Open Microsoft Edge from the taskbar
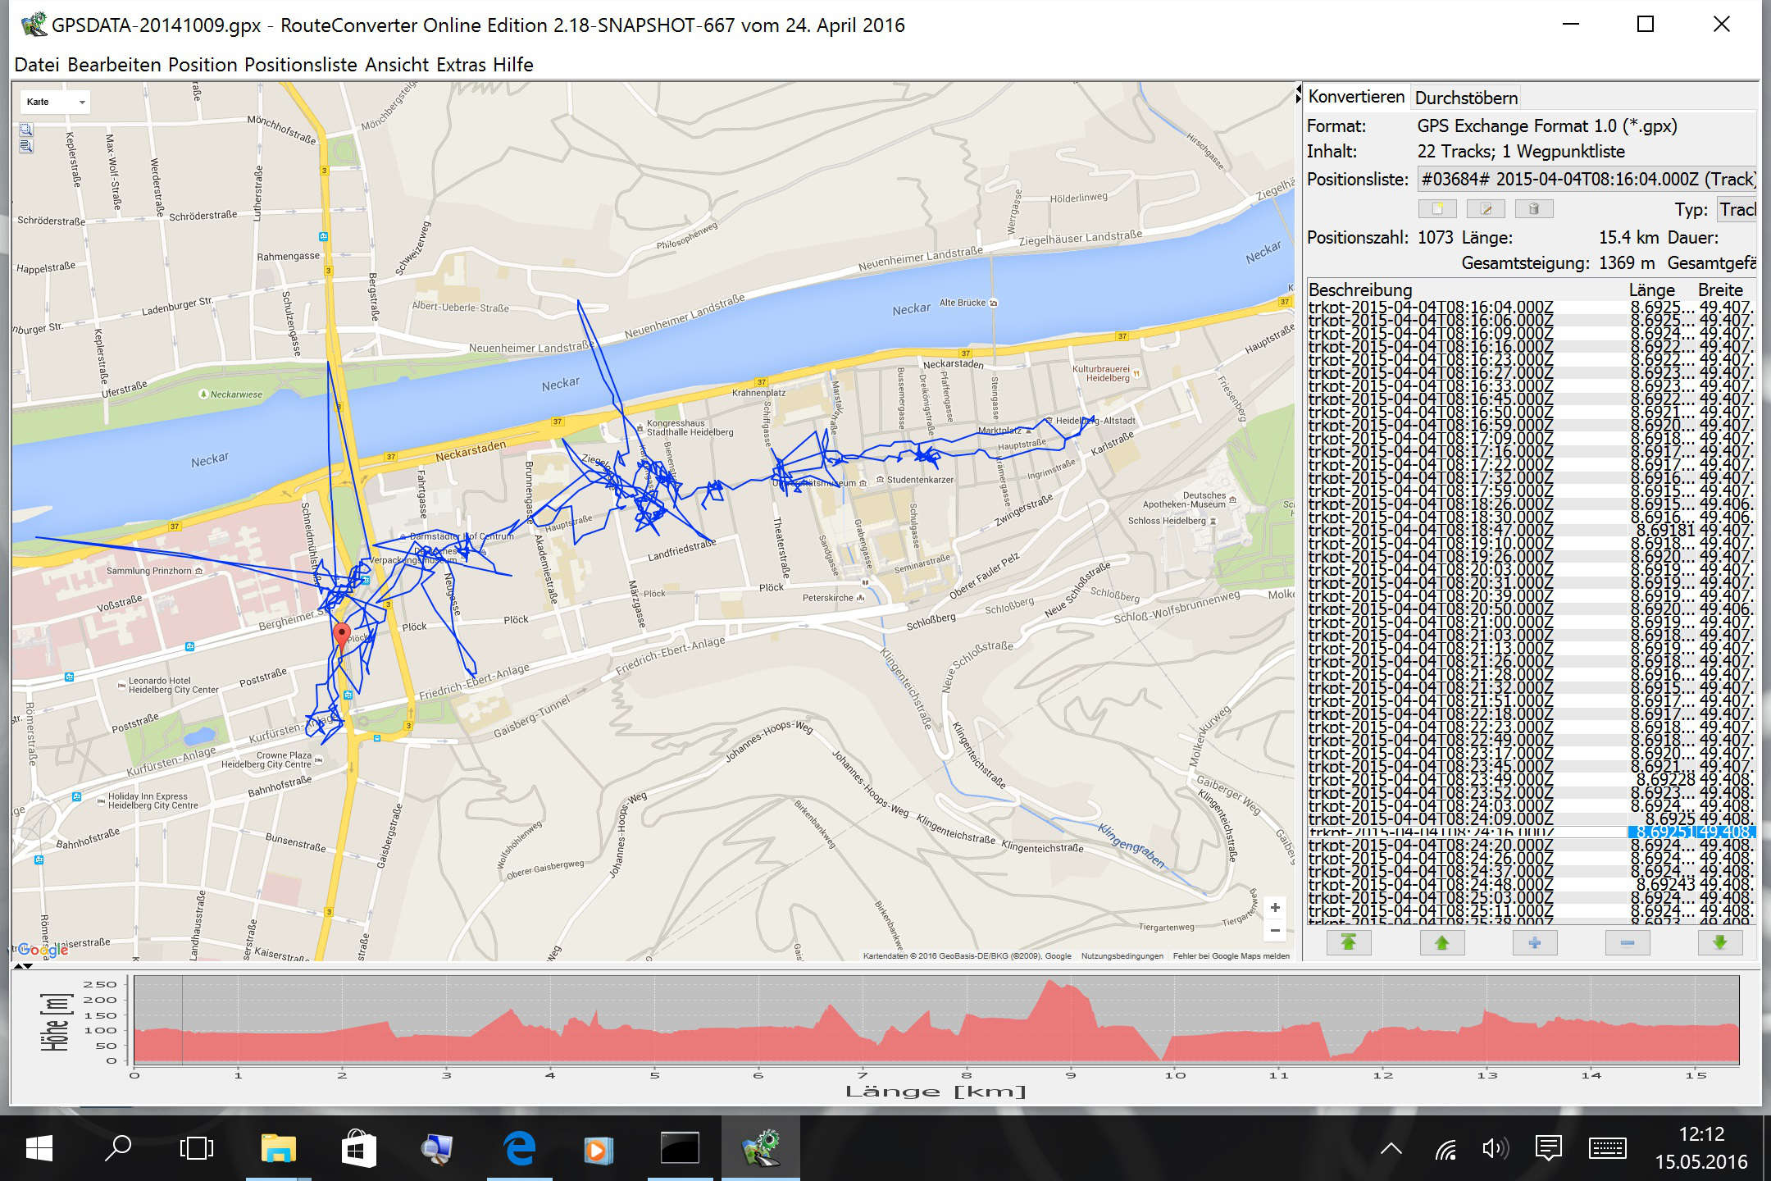1771x1181 pixels. (x=520, y=1148)
